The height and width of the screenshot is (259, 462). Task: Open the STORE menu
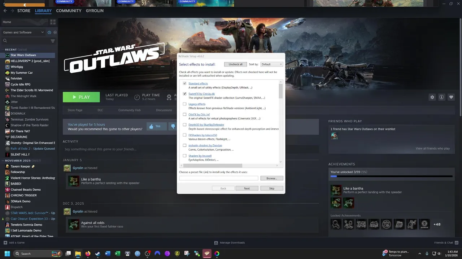(24, 11)
